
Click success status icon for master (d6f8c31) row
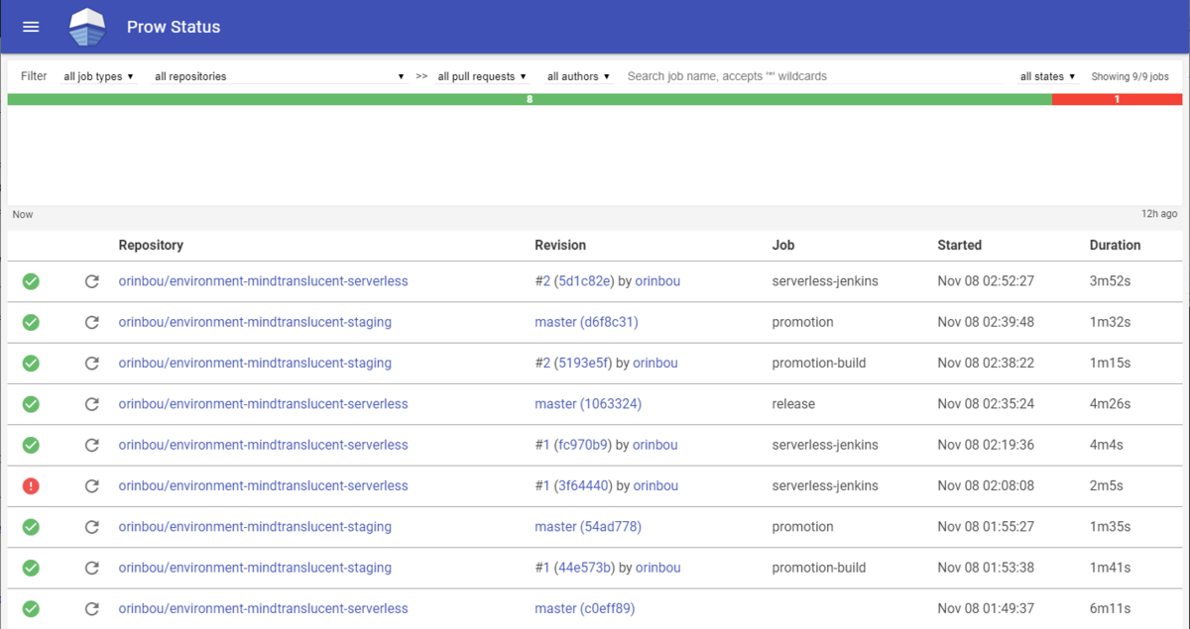pyautogui.click(x=31, y=322)
